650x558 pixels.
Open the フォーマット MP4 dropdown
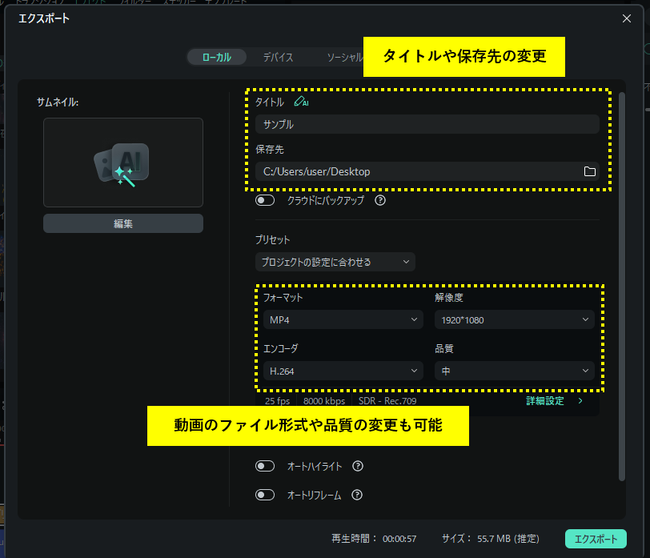(343, 319)
